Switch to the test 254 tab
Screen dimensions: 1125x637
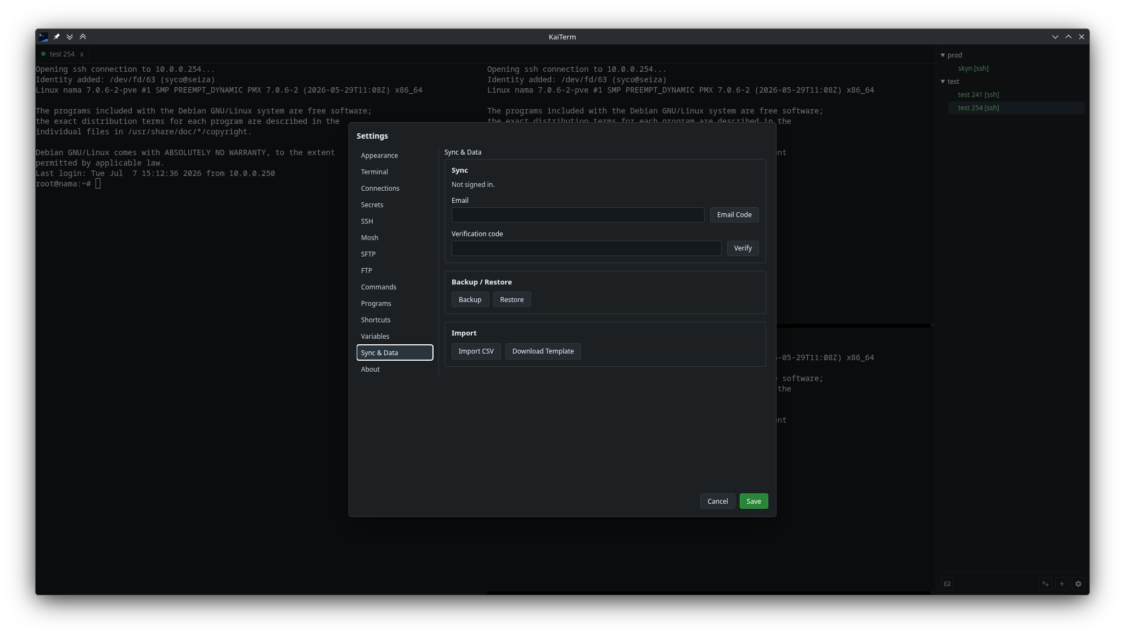[x=61, y=54]
